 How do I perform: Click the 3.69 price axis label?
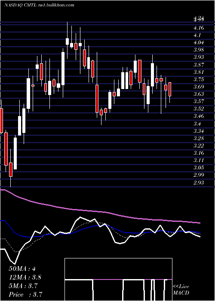click(199, 87)
